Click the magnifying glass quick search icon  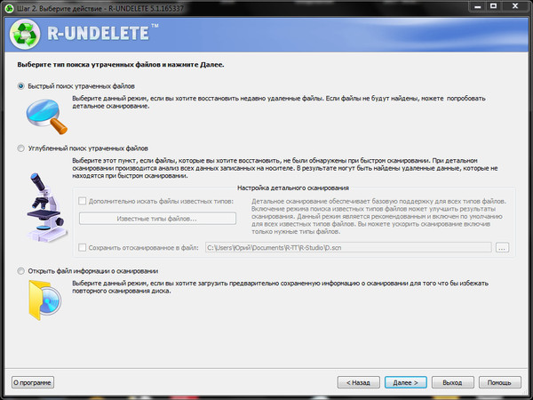tap(46, 116)
